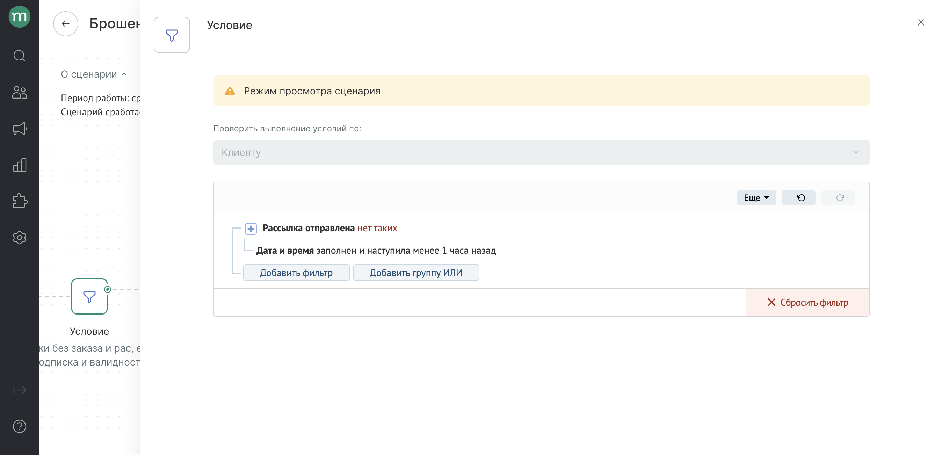Click the Рассылка отправлена filter label
The height and width of the screenshot is (455, 942).
tap(308, 228)
